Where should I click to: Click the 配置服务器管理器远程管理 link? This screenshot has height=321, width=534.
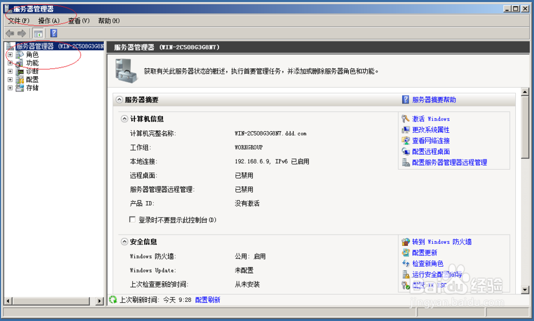(450, 162)
